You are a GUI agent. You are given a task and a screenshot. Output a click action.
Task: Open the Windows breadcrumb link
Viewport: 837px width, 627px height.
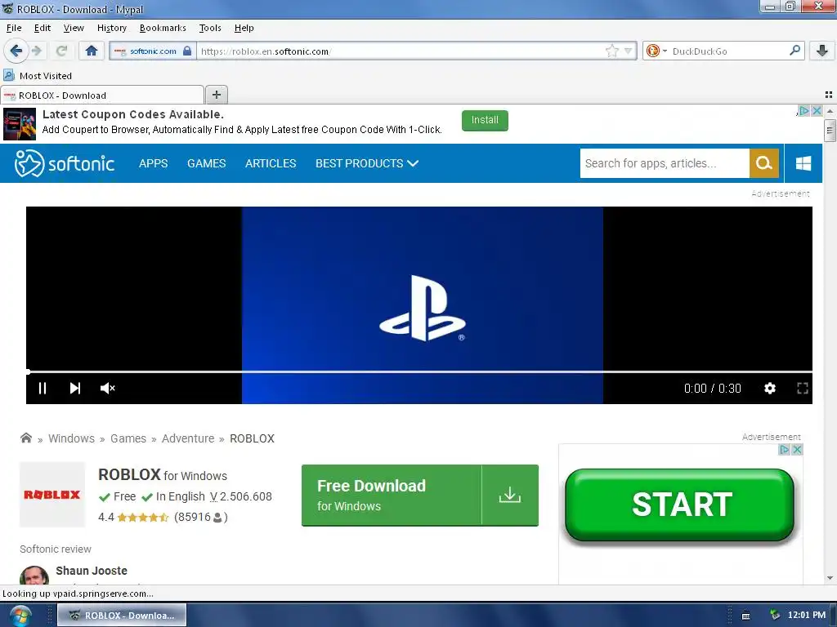pyautogui.click(x=72, y=438)
